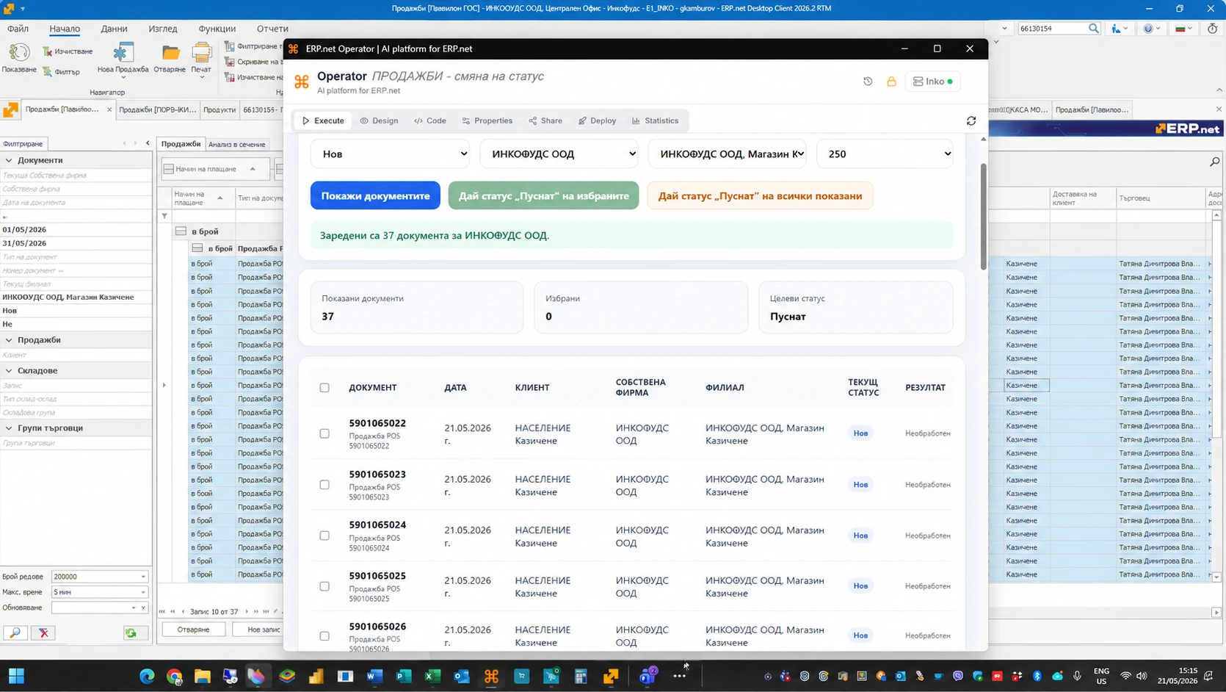
Task: Open the Share tab in Operator
Action: (x=545, y=121)
